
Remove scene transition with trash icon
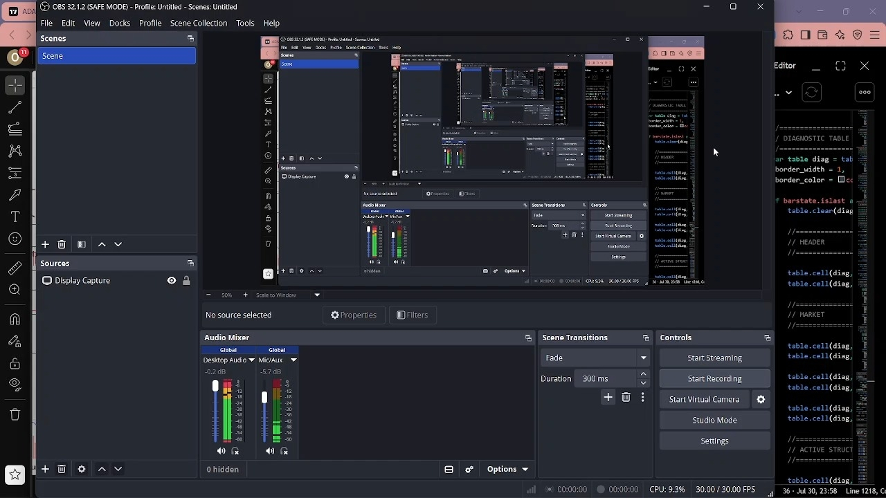[626, 397]
